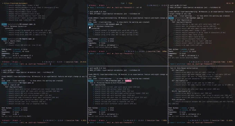Select the first 'fish' window in the top bar
This screenshot has width=235, height=126.
click(123, 3)
